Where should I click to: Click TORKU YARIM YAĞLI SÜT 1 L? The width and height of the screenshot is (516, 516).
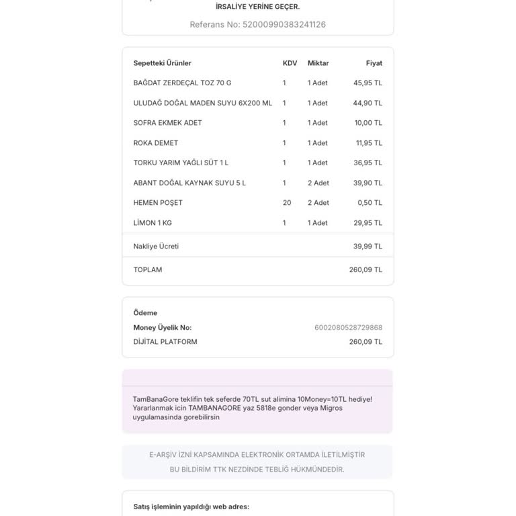[x=181, y=163]
